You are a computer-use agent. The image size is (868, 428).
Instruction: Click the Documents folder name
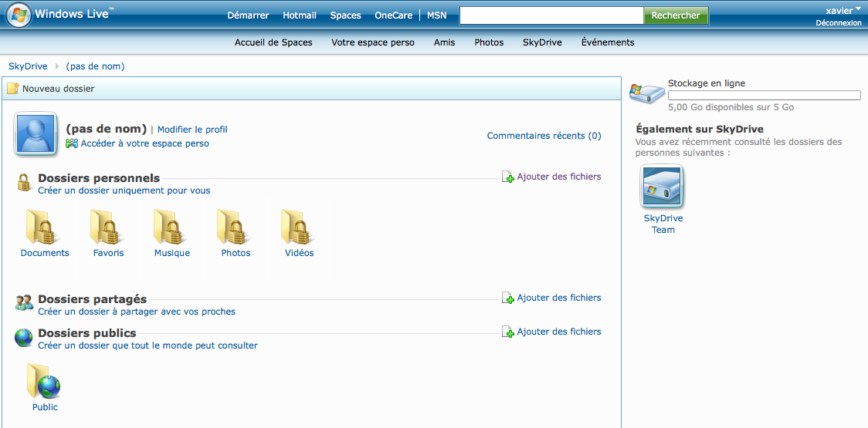pos(45,253)
